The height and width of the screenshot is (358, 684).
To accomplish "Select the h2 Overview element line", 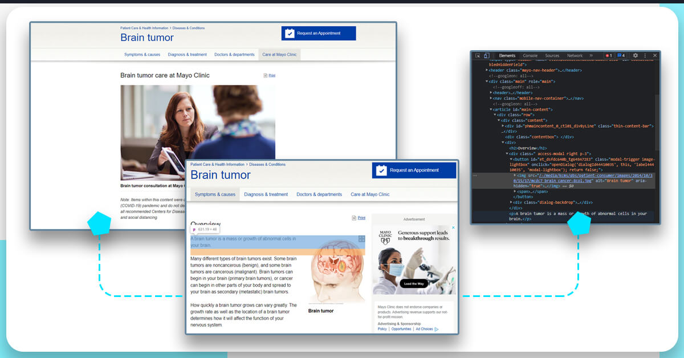I will [x=527, y=148].
